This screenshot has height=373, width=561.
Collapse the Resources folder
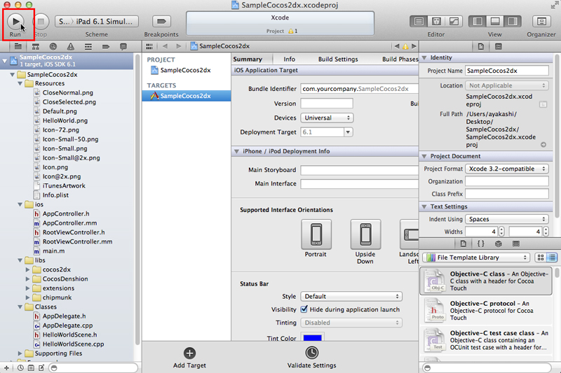[x=20, y=83]
